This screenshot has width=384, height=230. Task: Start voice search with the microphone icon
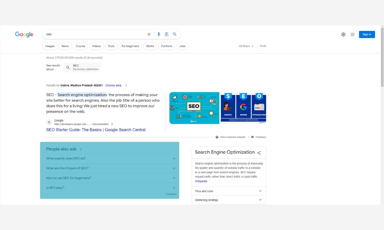point(159,34)
